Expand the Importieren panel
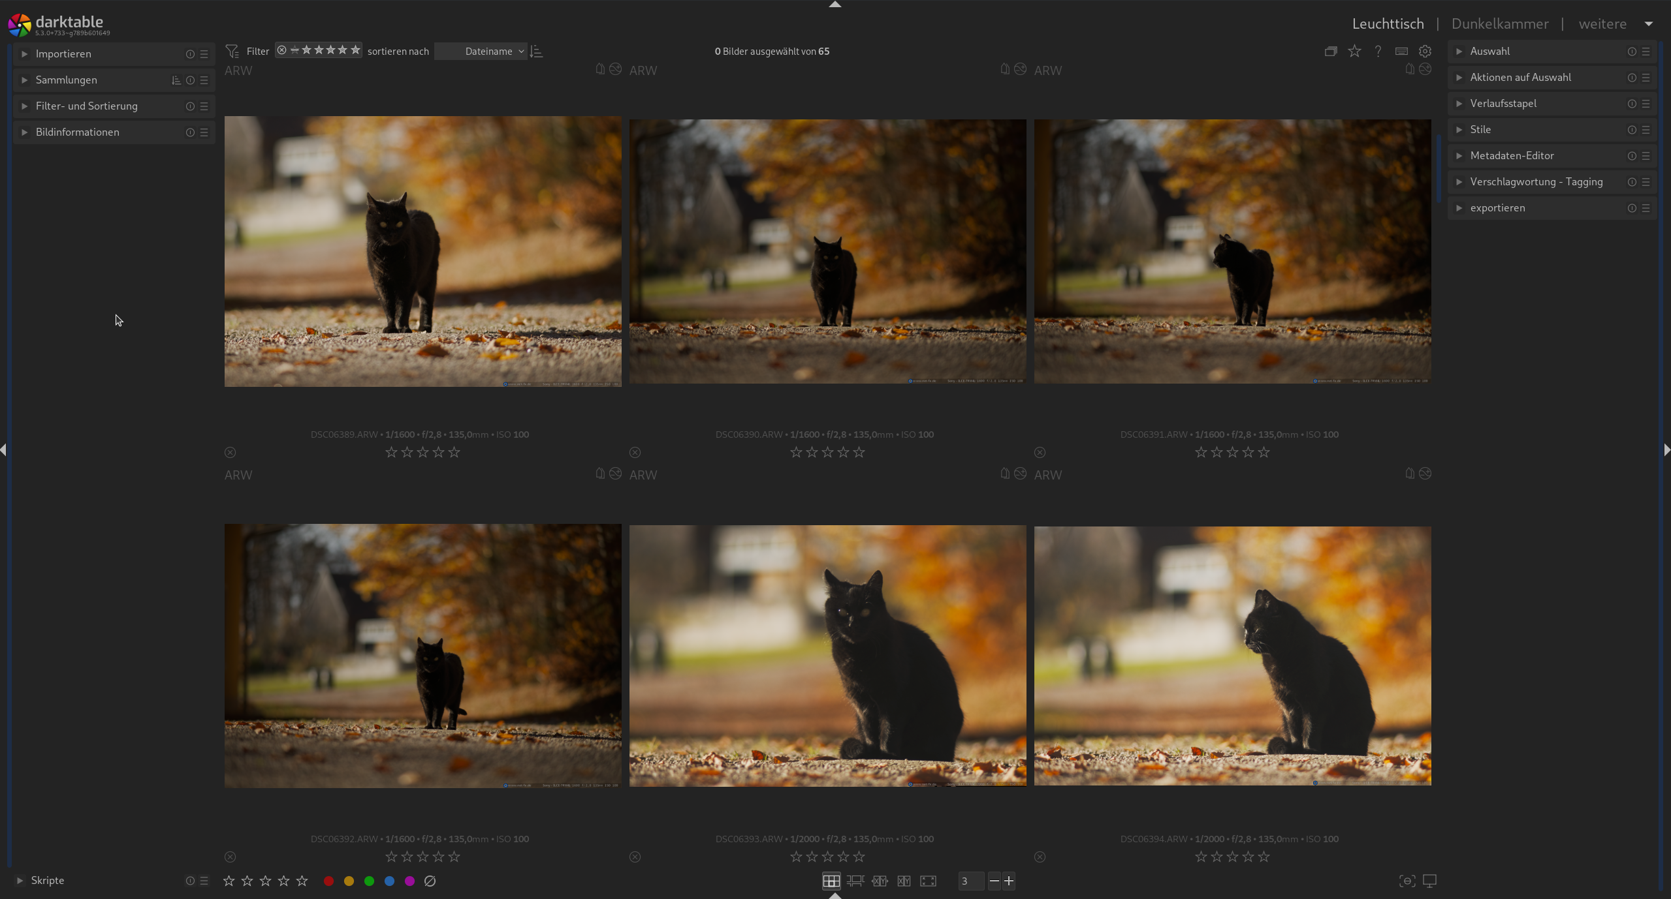The image size is (1671, 899). click(x=63, y=53)
